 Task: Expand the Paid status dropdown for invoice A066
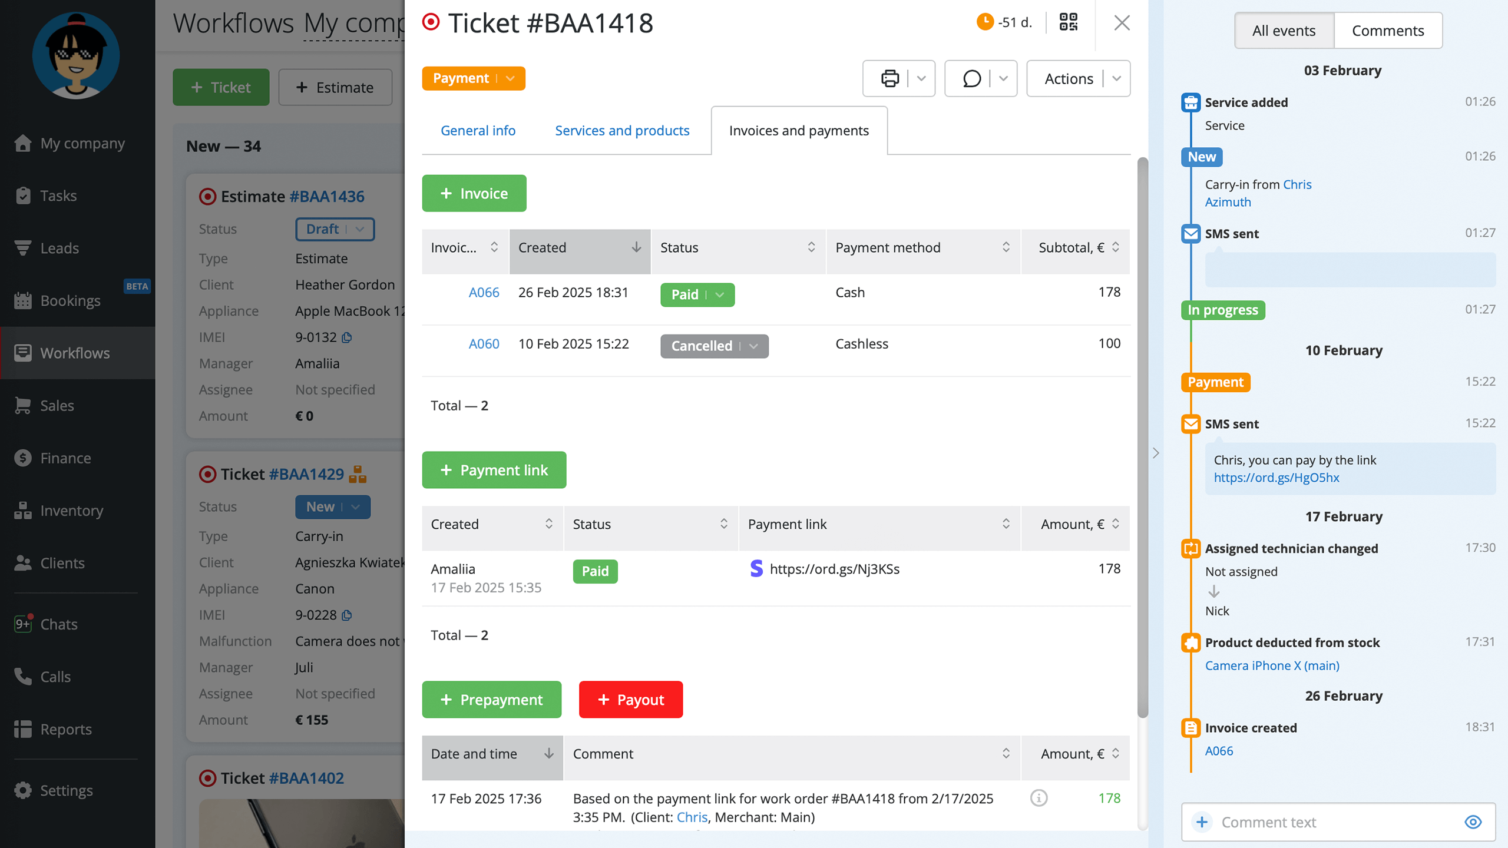point(720,294)
